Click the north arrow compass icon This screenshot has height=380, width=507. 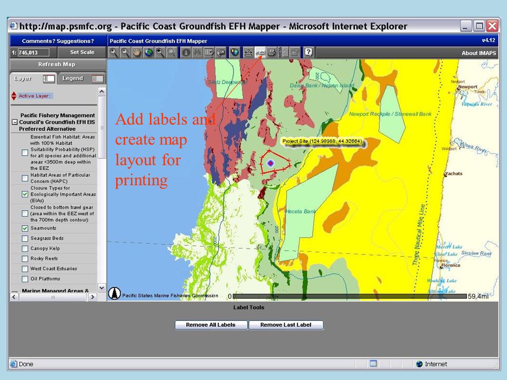115,293
